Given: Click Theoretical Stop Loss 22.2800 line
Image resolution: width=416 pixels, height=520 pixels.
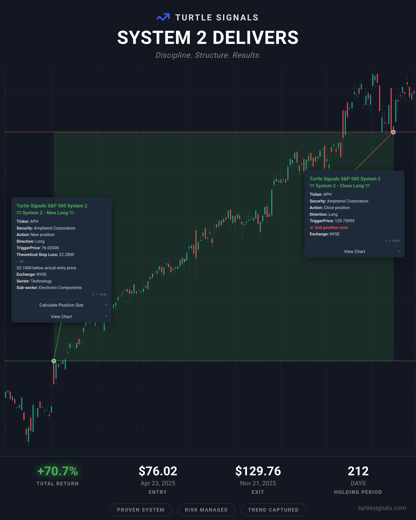Looking at the screenshot, I should pos(45,255).
